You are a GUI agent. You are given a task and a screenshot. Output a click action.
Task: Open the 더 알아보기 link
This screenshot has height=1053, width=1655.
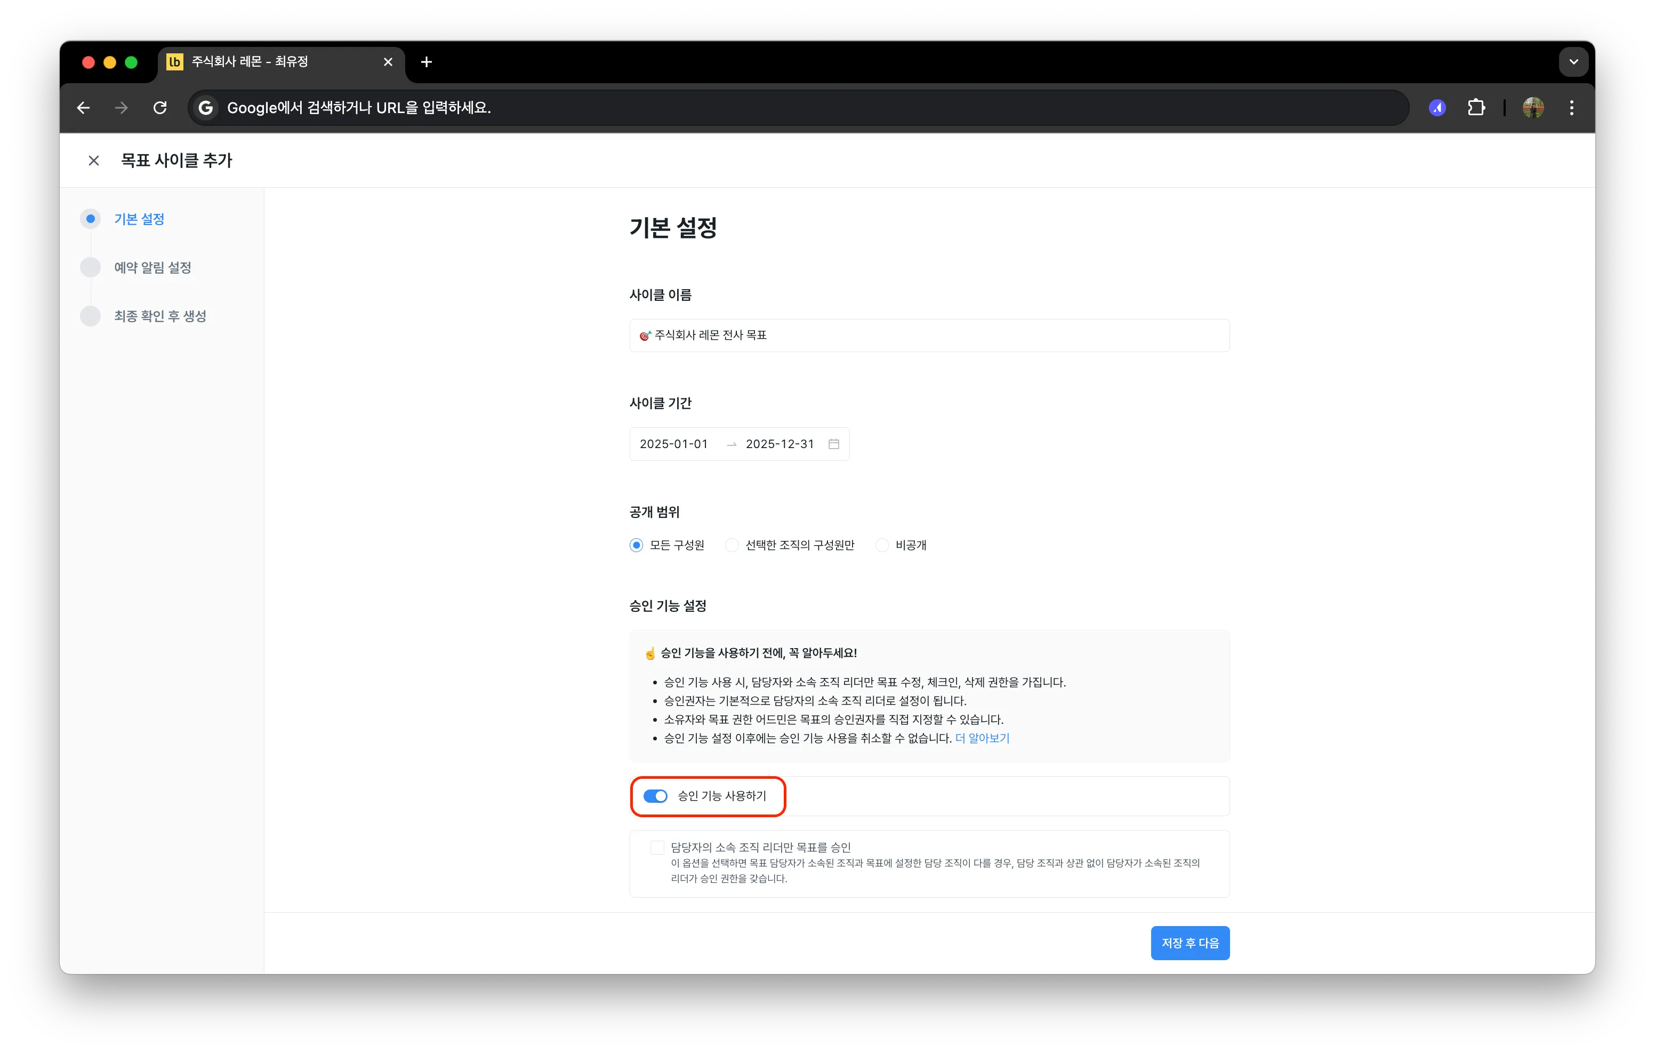click(x=982, y=738)
